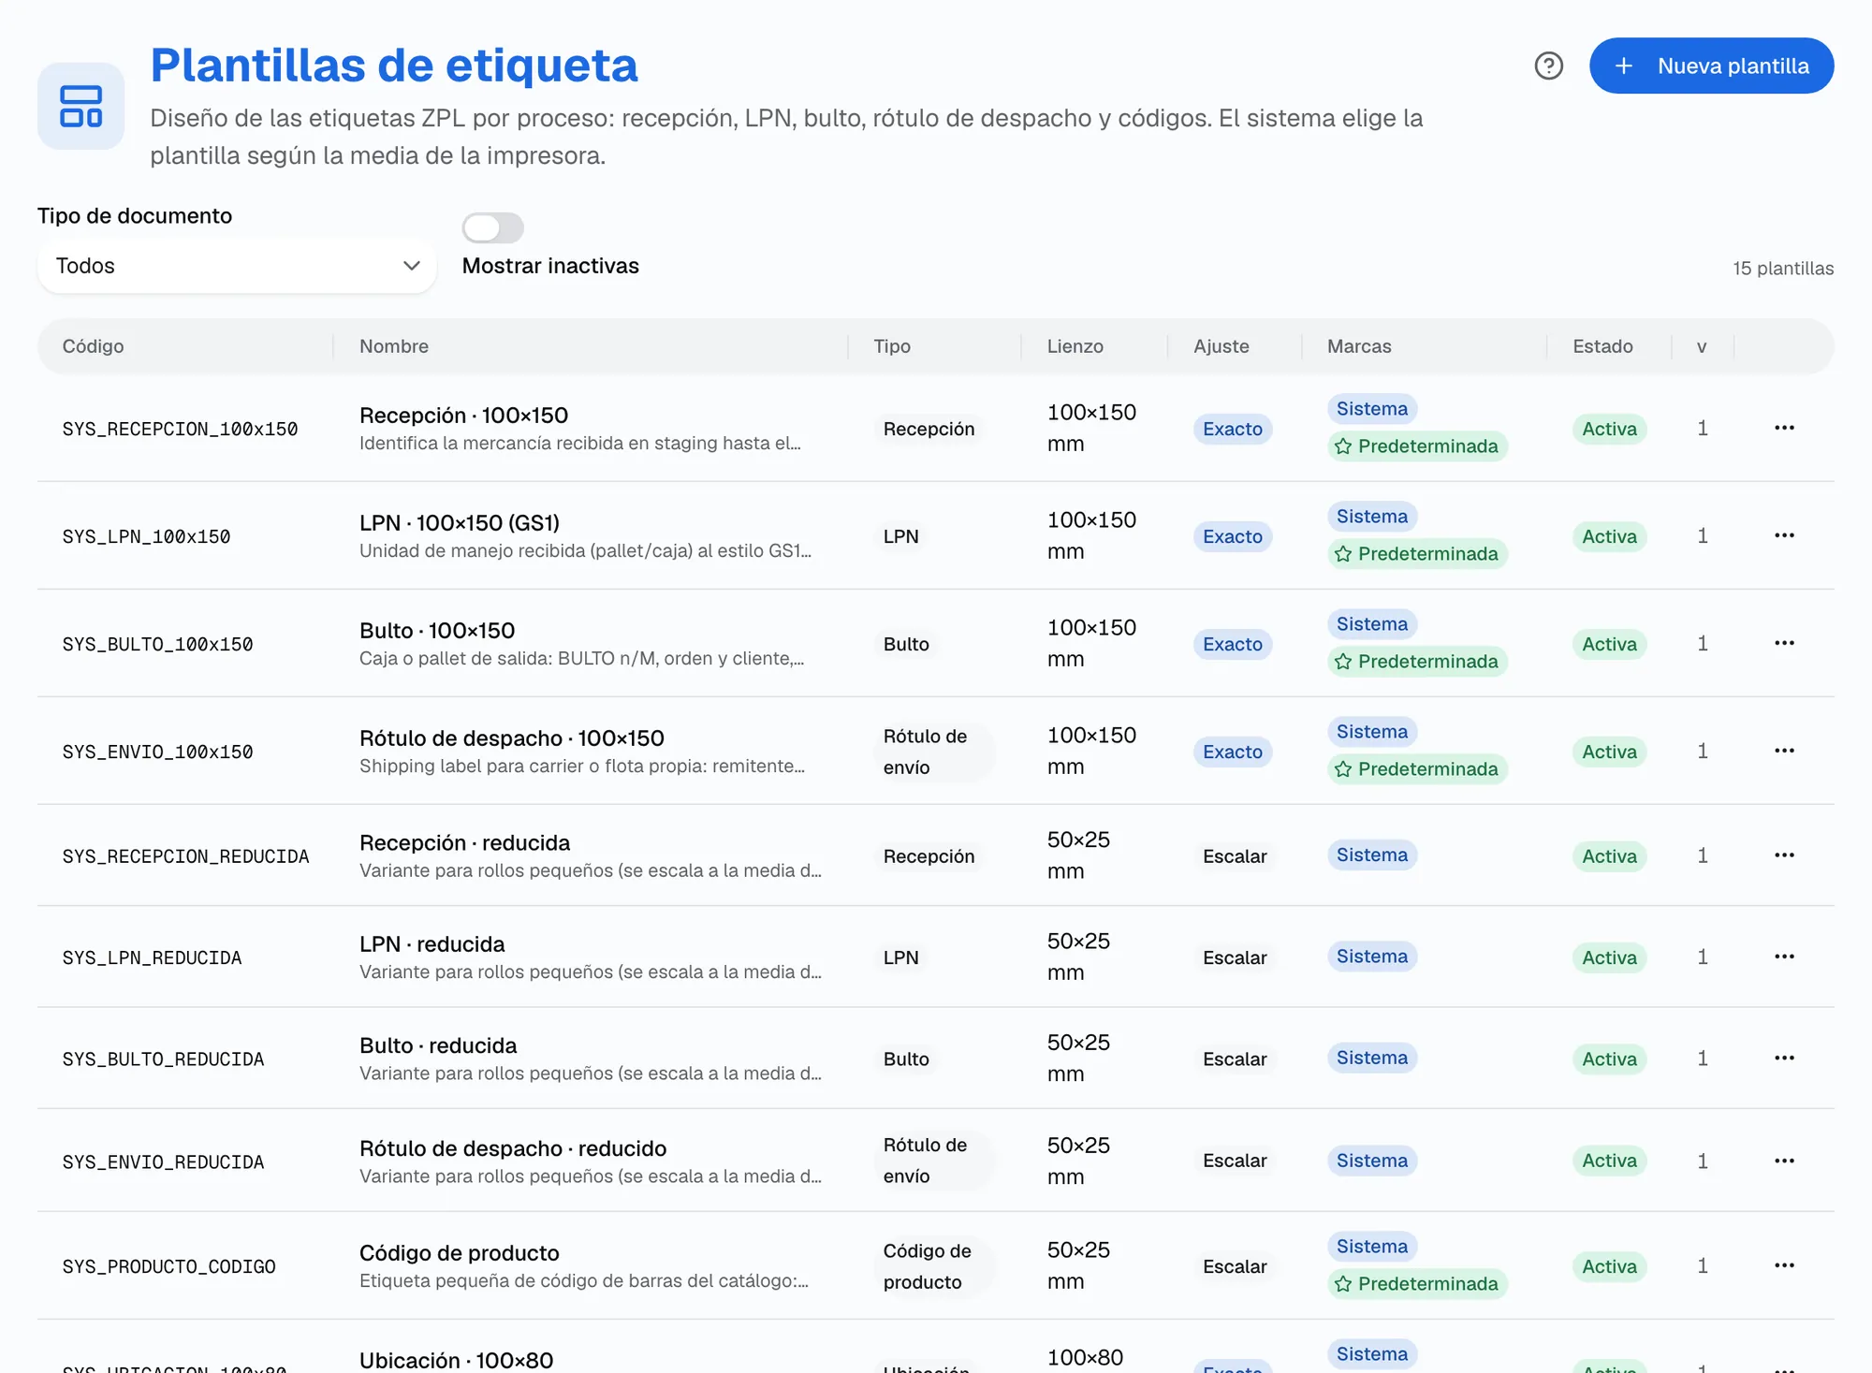The height and width of the screenshot is (1373, 1872).
Task: Click template name Recepción · reducida
Action: [464, 842]
